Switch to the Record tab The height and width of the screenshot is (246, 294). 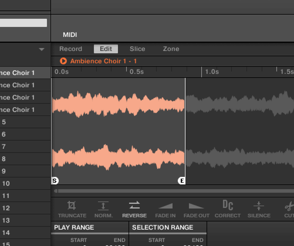(x=71, y=49)
